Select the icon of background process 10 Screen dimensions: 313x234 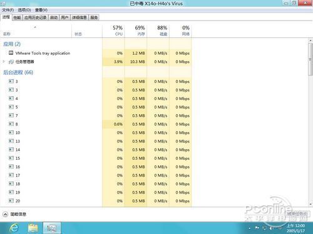tap(11, 132)
